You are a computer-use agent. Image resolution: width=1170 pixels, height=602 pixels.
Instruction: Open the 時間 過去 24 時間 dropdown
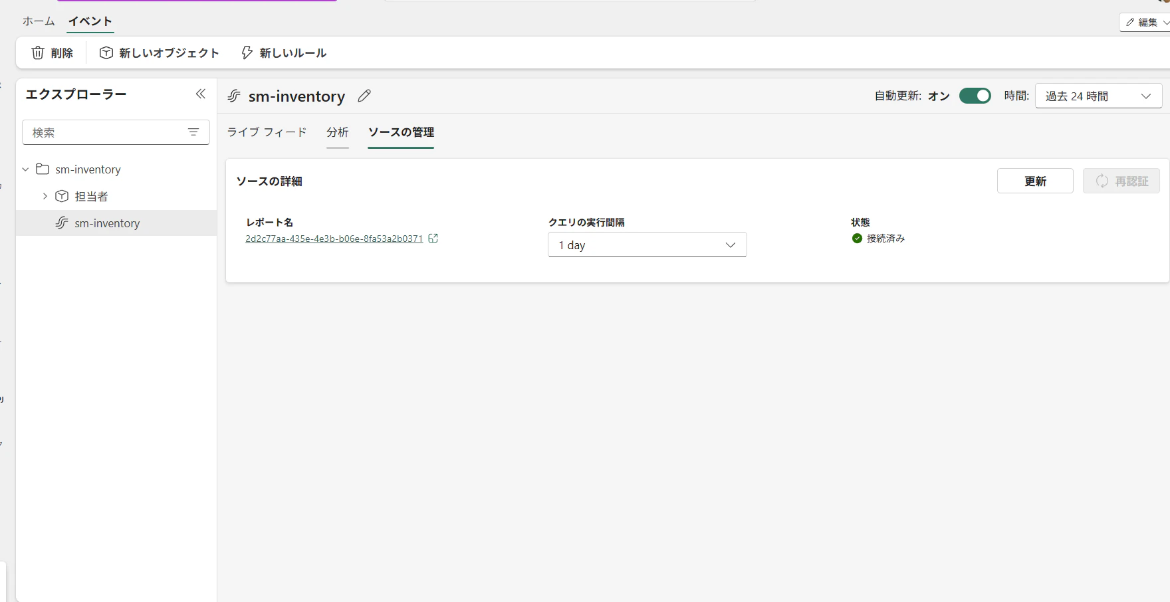1098,96
